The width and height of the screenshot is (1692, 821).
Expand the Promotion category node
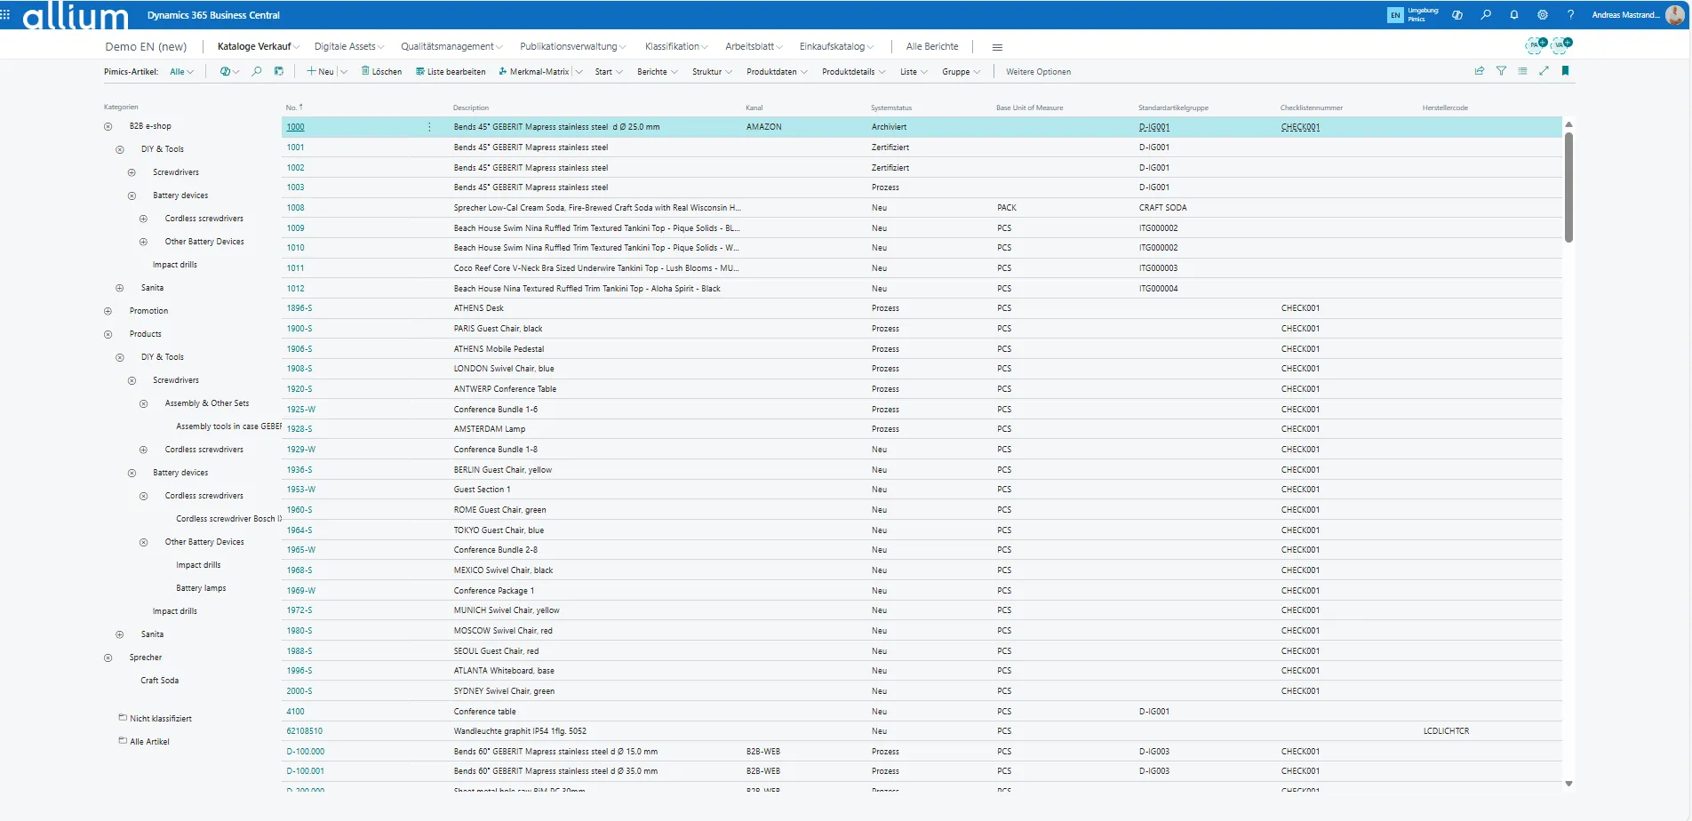[108, 312]
